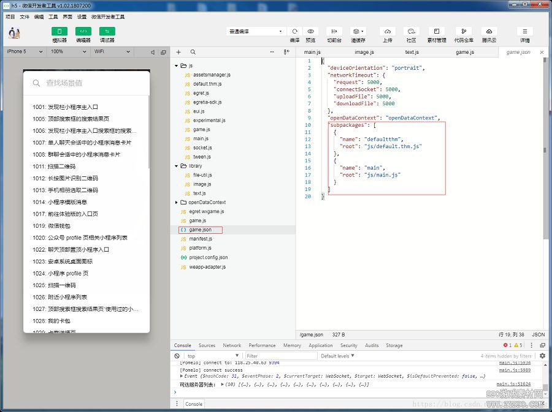The width and height of the screenshot is (552, 412).
Task: Switch to the Network devtools tab
Action: coord(232,345)
